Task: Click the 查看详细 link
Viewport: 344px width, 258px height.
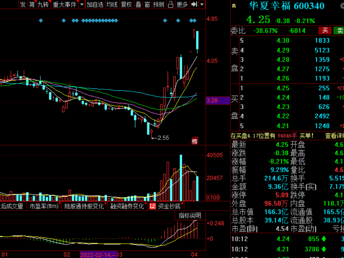Action: tap(334, 136)
